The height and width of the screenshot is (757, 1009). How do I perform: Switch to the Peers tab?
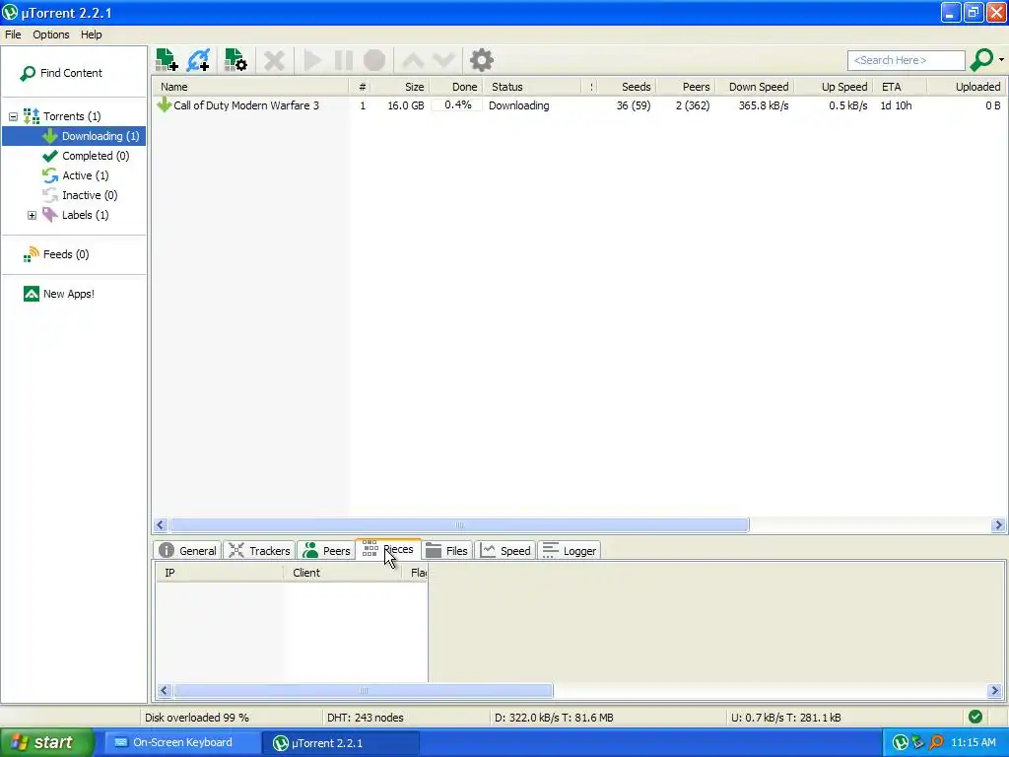pos(326,551)
